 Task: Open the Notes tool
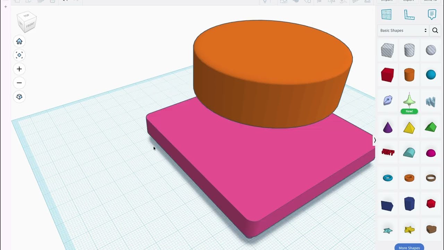click(432, 15)
